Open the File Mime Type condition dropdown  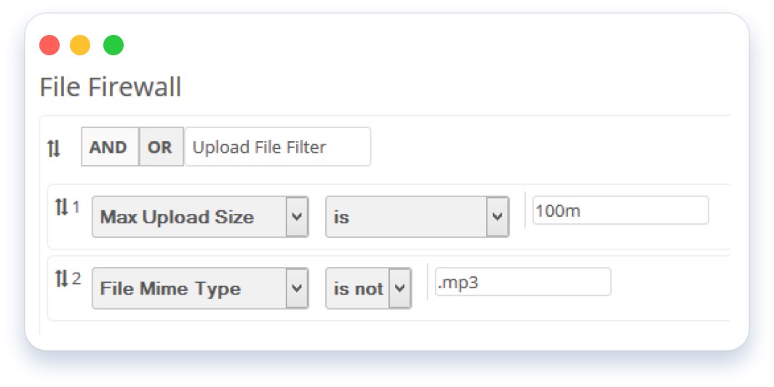click(x=201, y=288)
